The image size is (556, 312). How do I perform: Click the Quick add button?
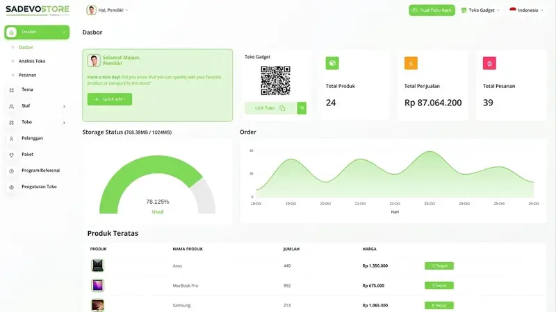pyautogui.click(x=110, y=99)
